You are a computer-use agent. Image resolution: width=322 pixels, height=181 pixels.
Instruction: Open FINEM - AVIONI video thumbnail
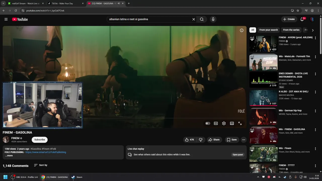point(263,44)
